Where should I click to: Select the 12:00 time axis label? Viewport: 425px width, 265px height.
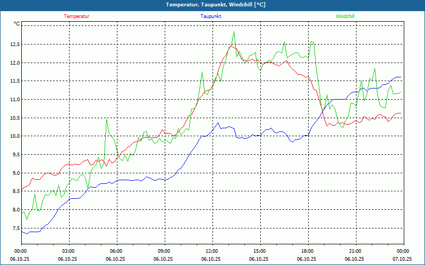pos(211,251)
